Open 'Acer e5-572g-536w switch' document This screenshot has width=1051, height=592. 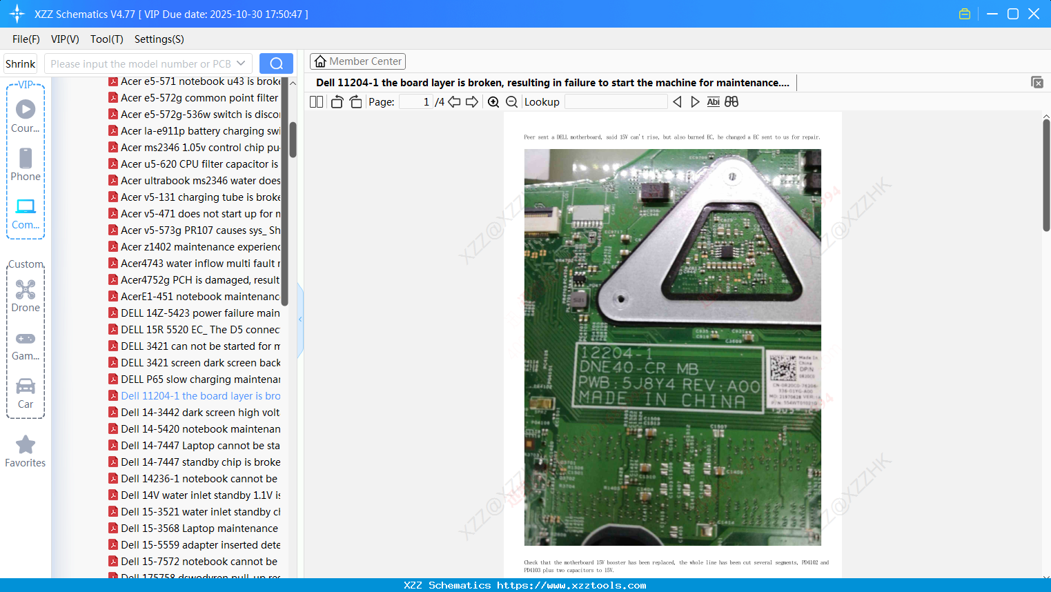[x=194, y=115]
